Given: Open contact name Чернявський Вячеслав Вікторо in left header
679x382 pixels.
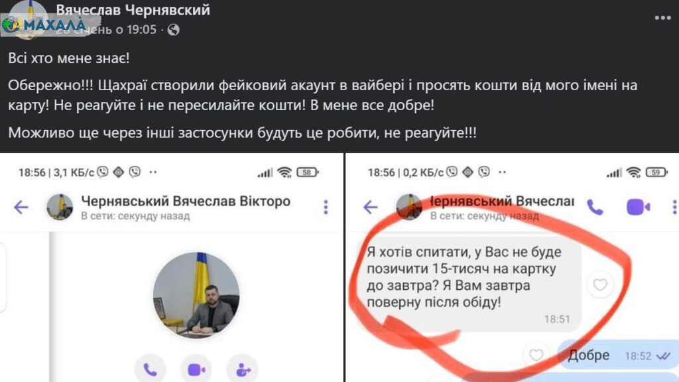Looking at the screenshot, I should click(186, 202).
